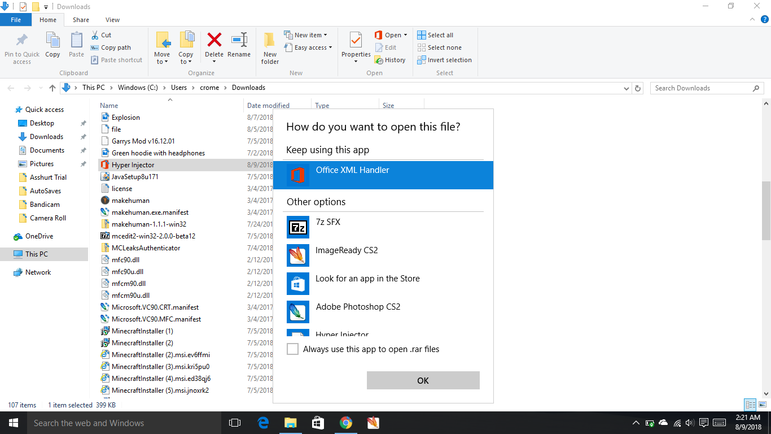Open Microsoft Edge from the taskbar
771x434 pixels.
pos(263,423)
